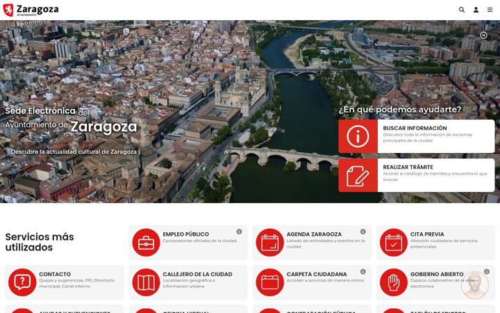Show info tooltip on the Agenda Zaragoza card
The width and height of the screenshot is (500, 313).
(363, 232)
